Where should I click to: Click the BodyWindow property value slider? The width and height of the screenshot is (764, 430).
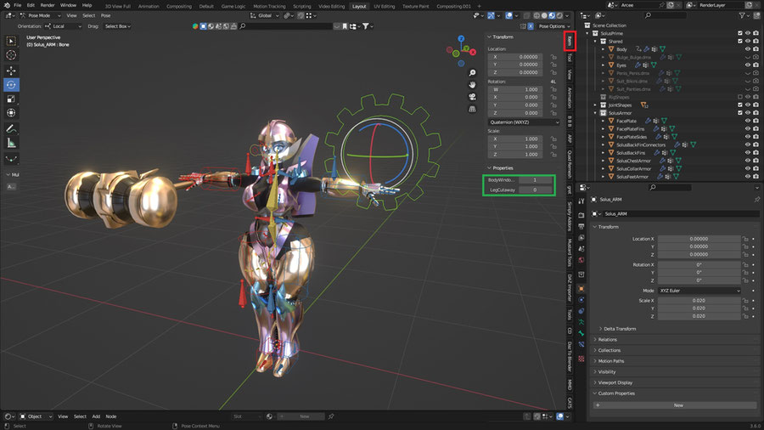(x=535, y=180)
